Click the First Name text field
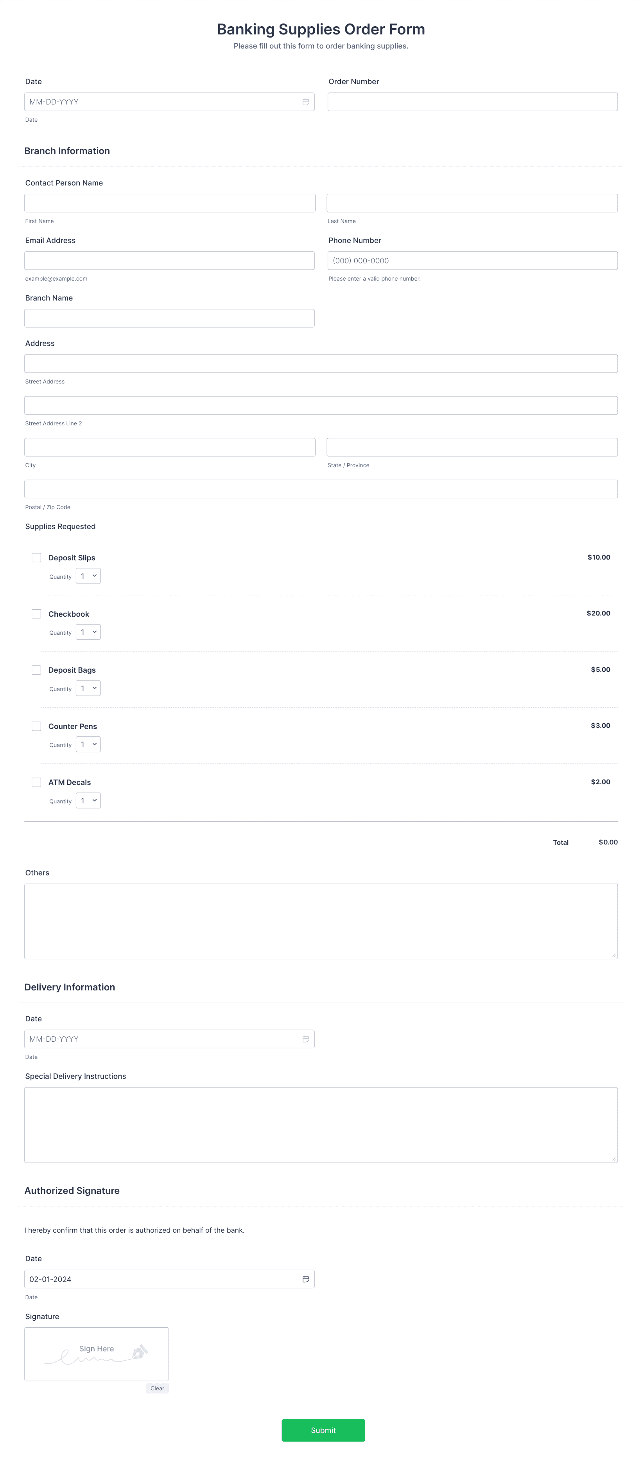Screen dimensions: 642x1460 tap(170, 203)
